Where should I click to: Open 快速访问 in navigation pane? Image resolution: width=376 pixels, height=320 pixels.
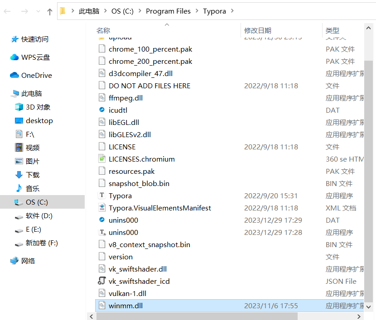pos(30,39)
